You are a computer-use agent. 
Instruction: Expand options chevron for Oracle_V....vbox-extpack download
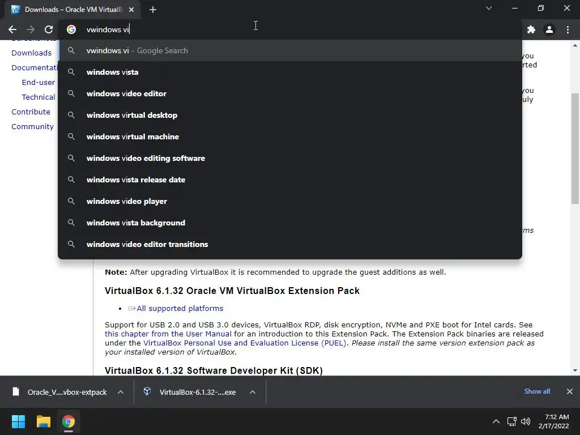121,392
